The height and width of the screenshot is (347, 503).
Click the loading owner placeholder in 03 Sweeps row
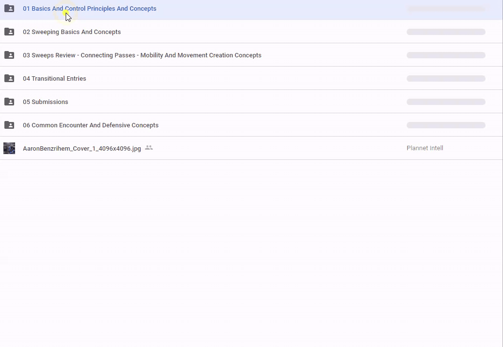point(446,55)
